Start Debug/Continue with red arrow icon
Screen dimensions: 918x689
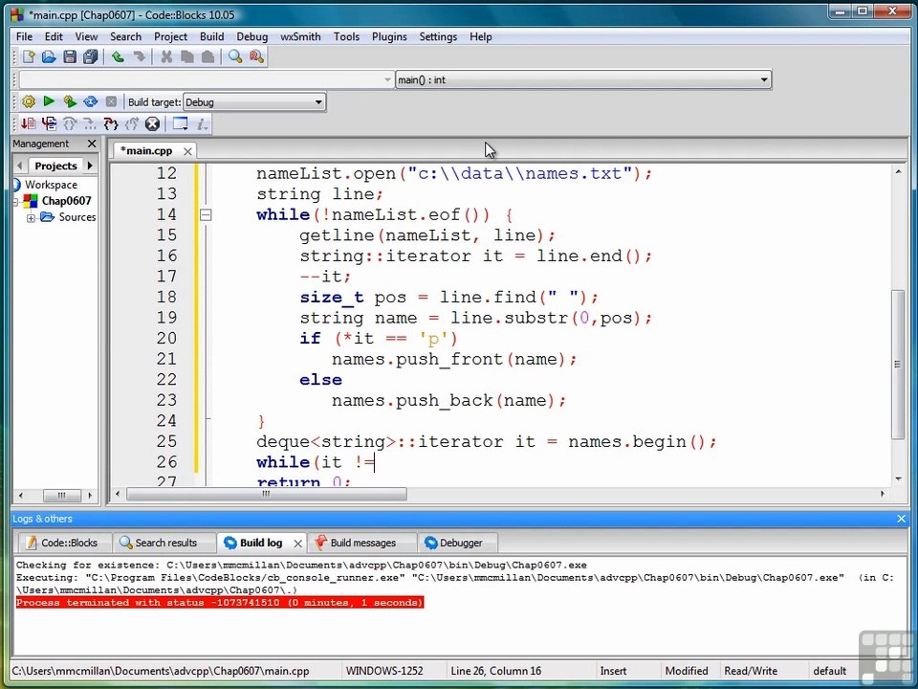coord(28,123)
